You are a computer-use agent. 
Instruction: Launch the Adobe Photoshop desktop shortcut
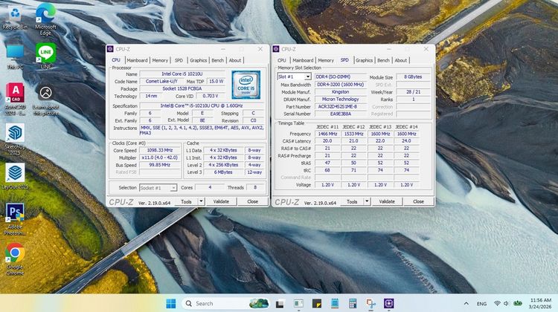point(15,219)
